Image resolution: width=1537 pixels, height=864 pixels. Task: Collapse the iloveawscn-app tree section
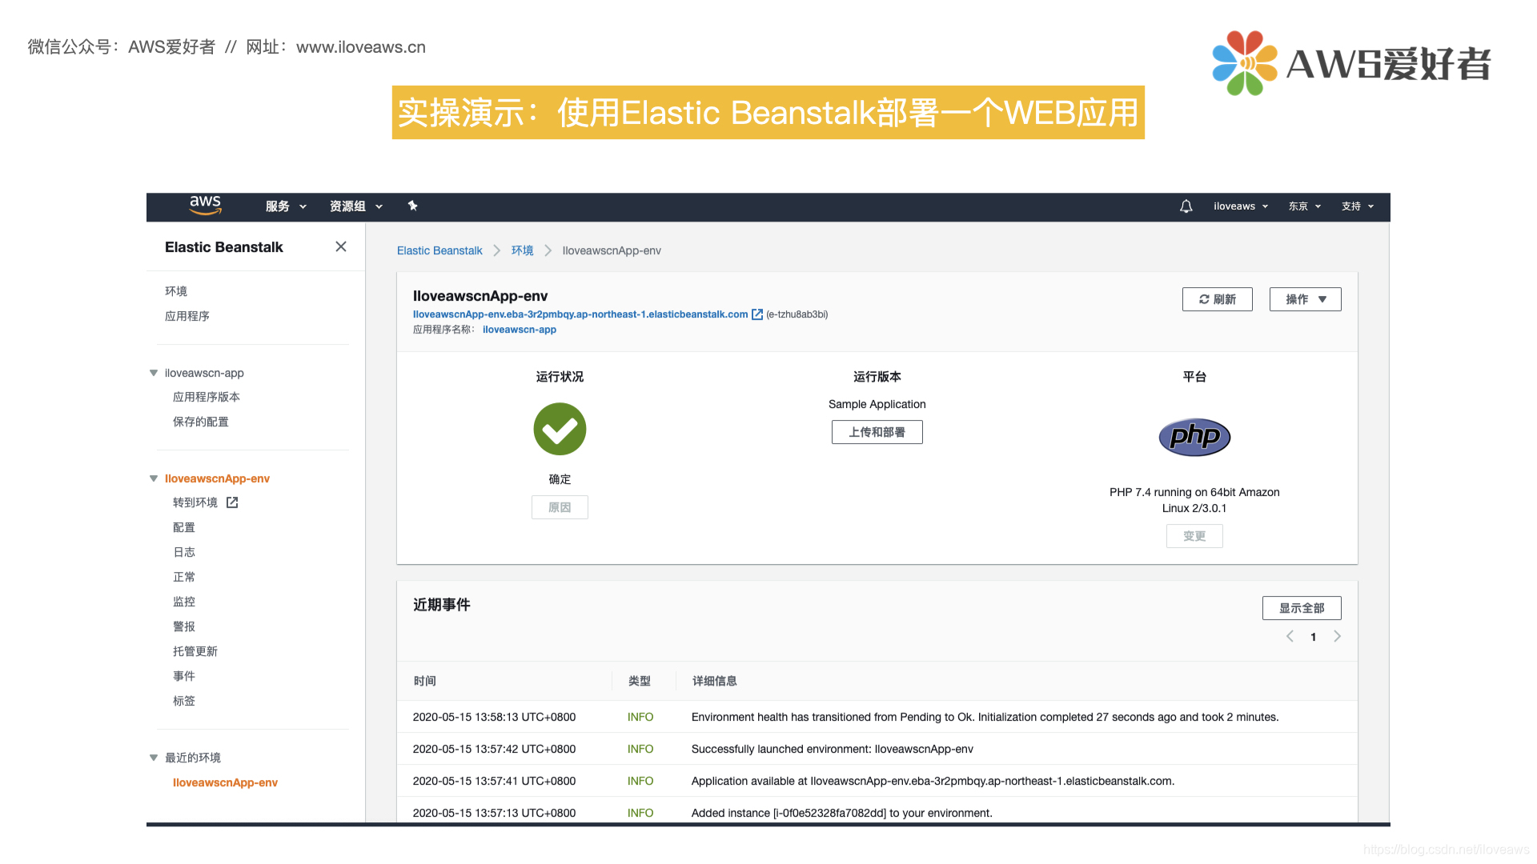point(154,373)
